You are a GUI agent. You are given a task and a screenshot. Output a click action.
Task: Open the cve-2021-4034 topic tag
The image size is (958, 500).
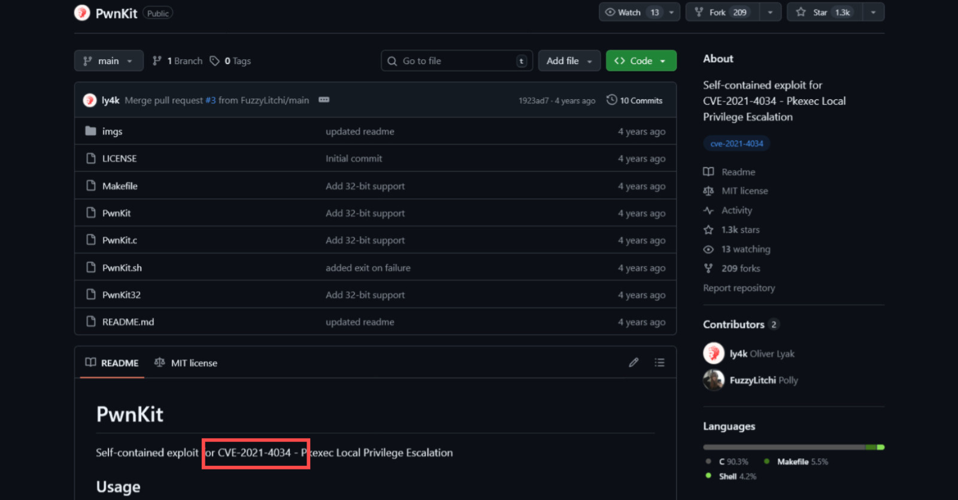tap(736, 144)
